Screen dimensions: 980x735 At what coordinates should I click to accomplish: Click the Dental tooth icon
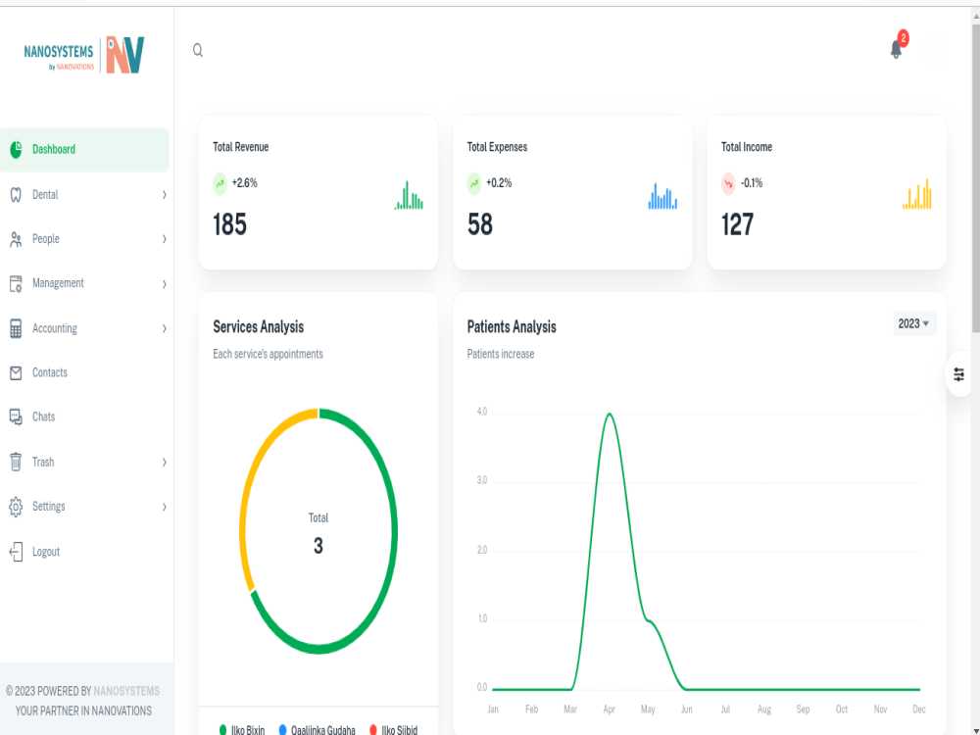pyautogui.click(x=17, y=195)
